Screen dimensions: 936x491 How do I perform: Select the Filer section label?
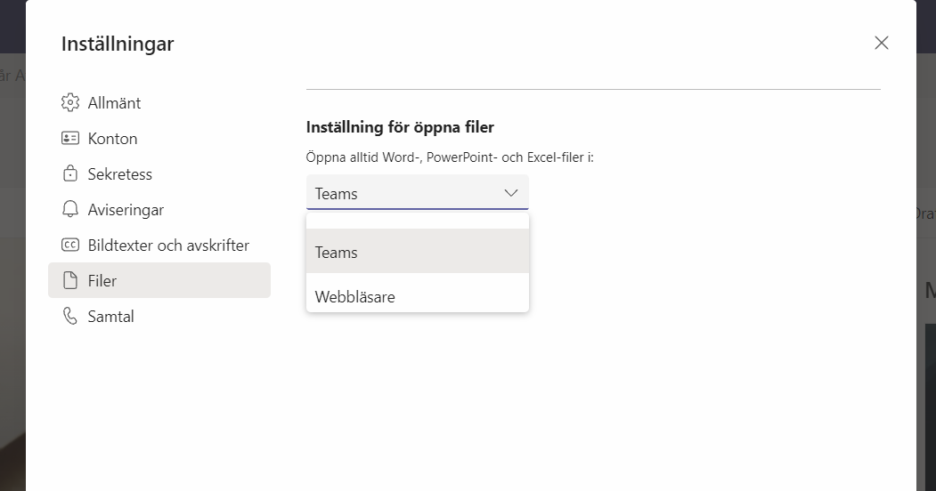pos(102,281)
